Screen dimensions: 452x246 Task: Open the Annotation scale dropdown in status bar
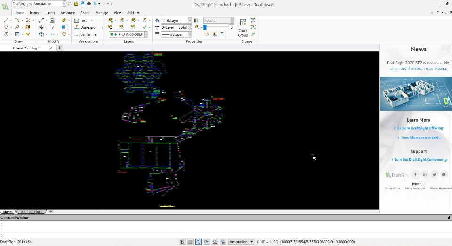click(241, 242)
